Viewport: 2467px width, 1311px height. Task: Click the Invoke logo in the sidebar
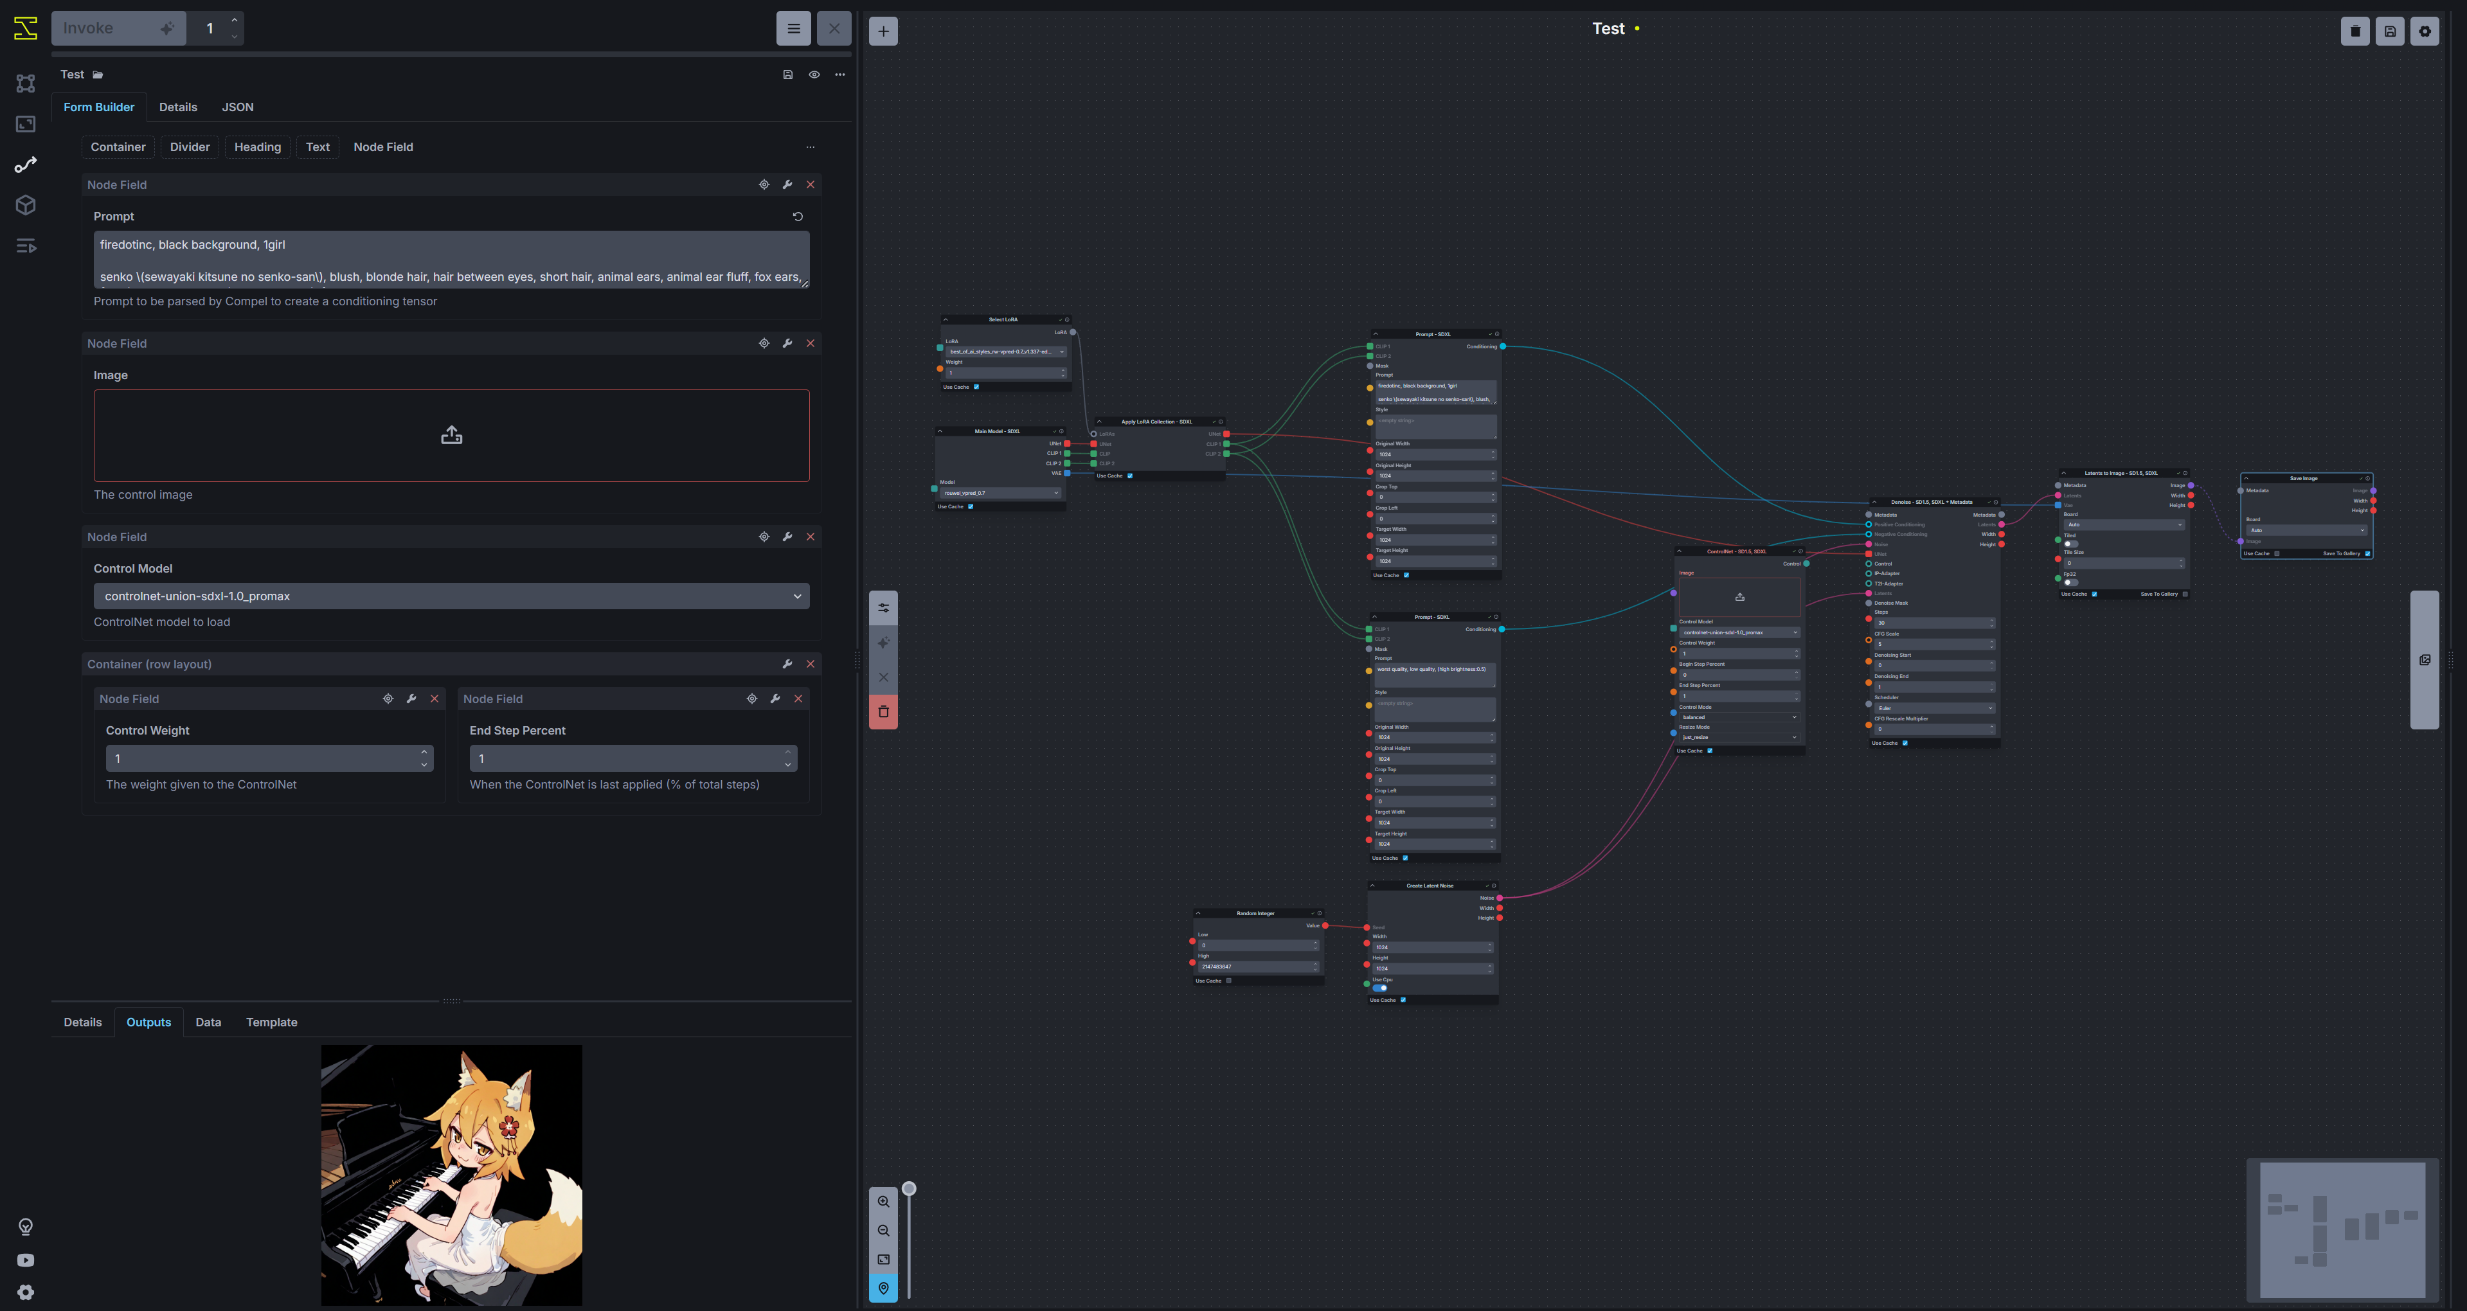26,28
